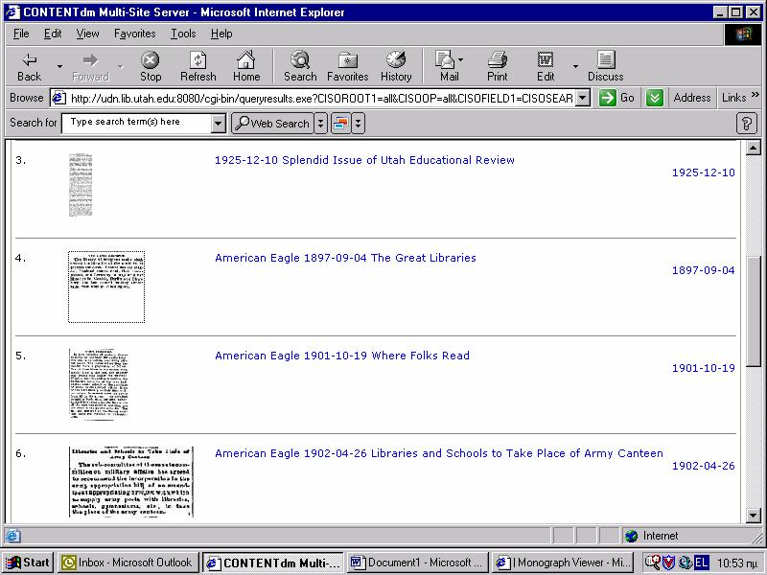
Task: Click the URL address field
Action: (x=321, y=99)
